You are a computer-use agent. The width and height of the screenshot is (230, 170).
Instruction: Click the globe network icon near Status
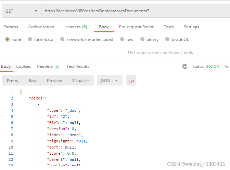click(185, 66)
